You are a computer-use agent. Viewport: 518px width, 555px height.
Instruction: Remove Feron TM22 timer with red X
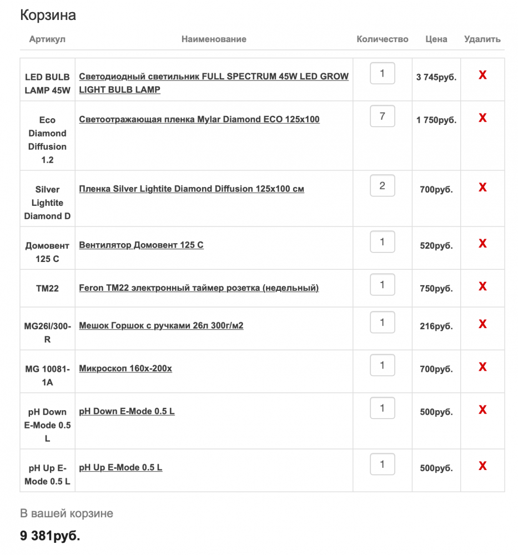[482, 286]
